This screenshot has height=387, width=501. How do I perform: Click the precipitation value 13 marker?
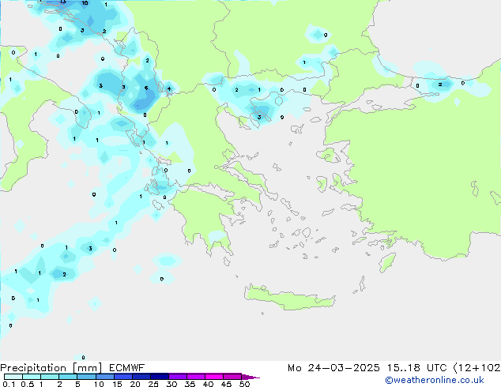point(62,2)
